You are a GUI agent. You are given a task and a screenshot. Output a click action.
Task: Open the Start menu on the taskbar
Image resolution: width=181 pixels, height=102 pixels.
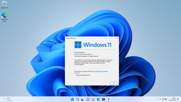click(x=72, y=99)
